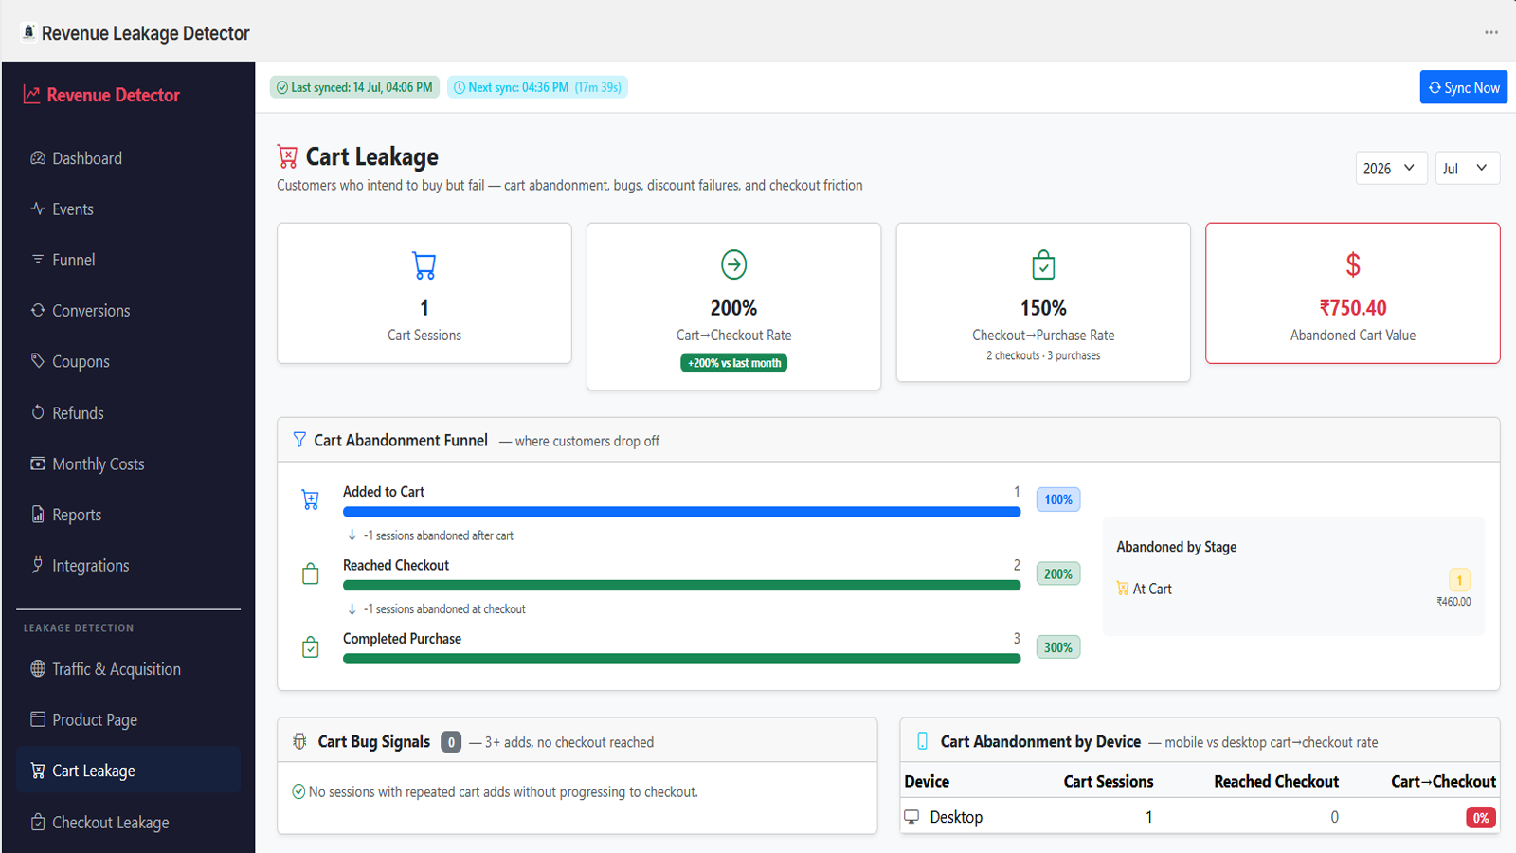1516x853 pixels.
Task: Click the blue Added to Cart progress bar
Action: pos(681,512)
